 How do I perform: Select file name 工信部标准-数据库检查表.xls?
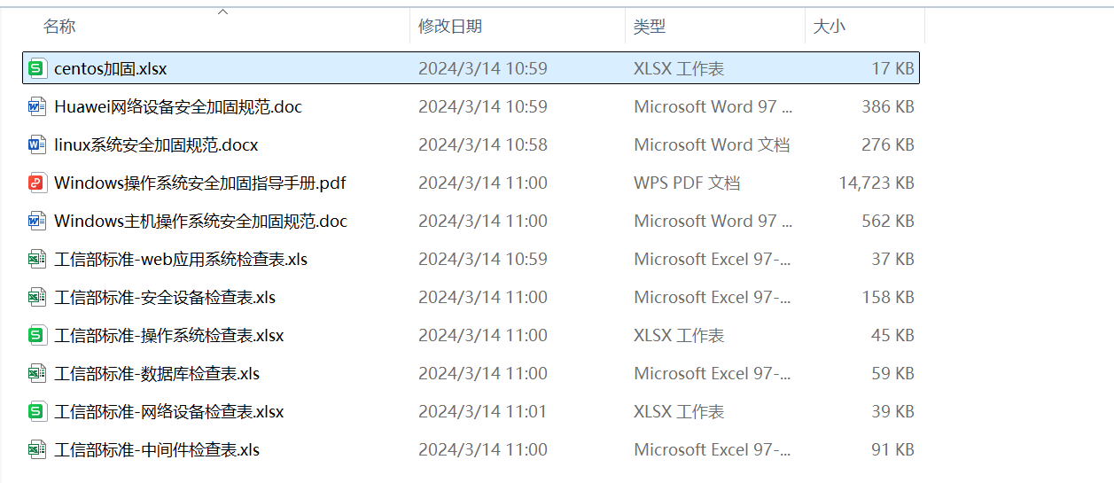(x=157, y=373)
